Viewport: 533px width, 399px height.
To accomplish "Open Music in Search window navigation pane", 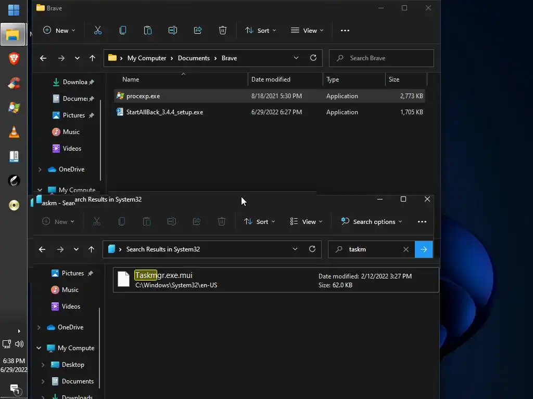I will [x=65, y=290].
